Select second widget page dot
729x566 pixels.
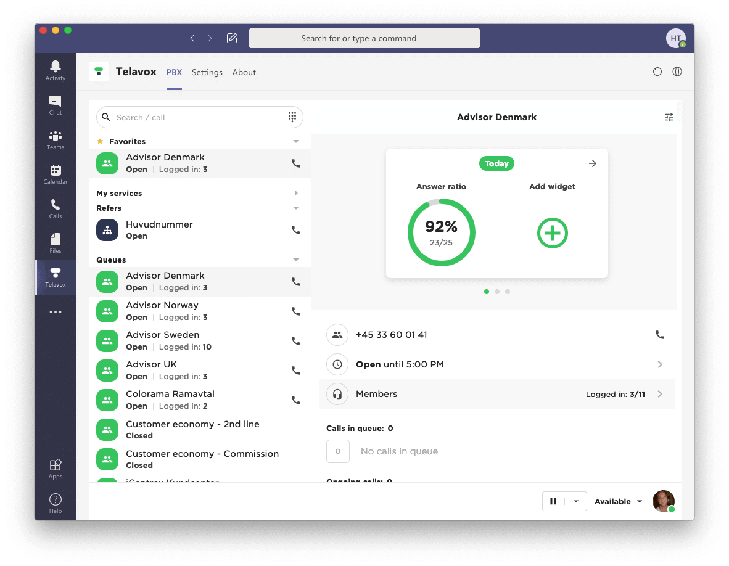pos(497,292)
